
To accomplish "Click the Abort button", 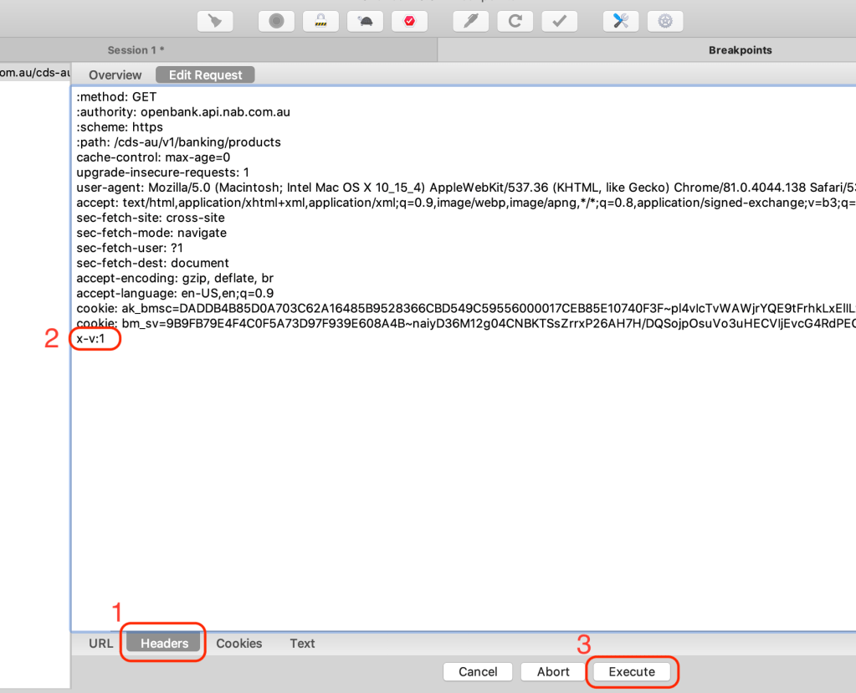I will (553, 671).
